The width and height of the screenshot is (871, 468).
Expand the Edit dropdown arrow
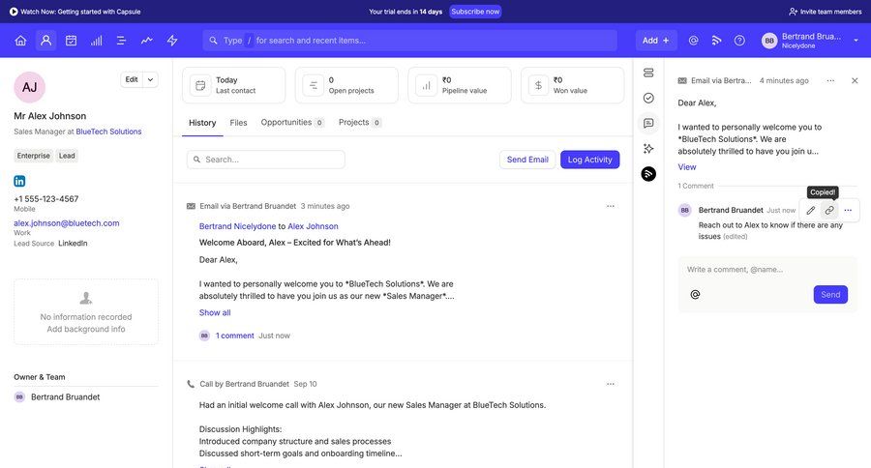[x=151, y=79]
